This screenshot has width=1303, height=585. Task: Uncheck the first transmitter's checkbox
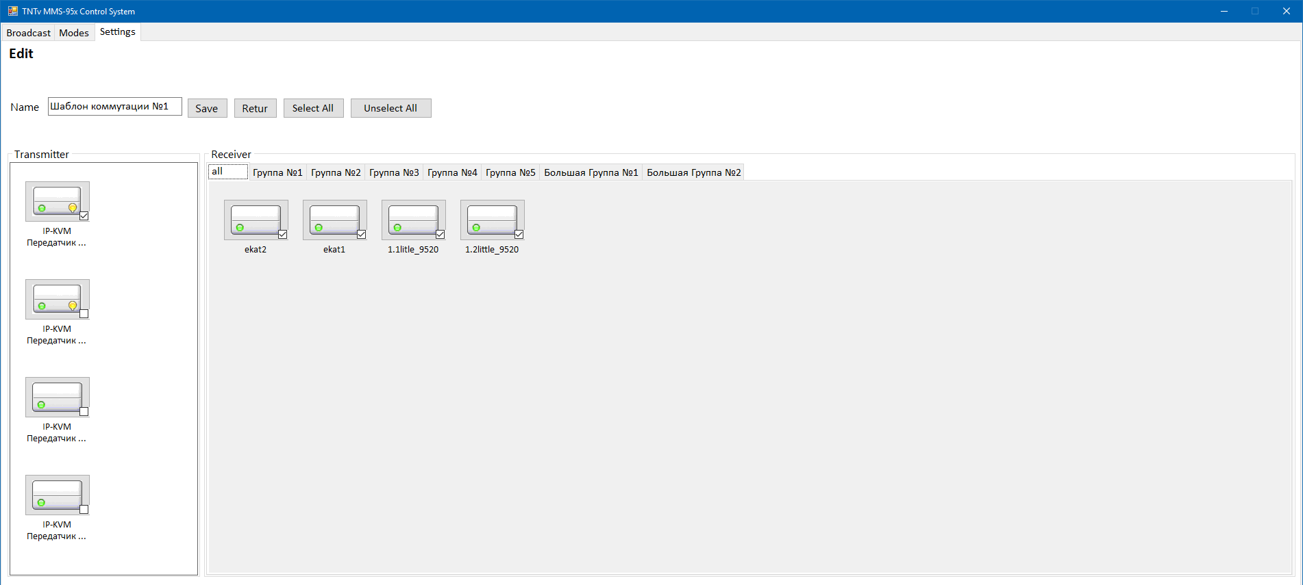(84, 216)
